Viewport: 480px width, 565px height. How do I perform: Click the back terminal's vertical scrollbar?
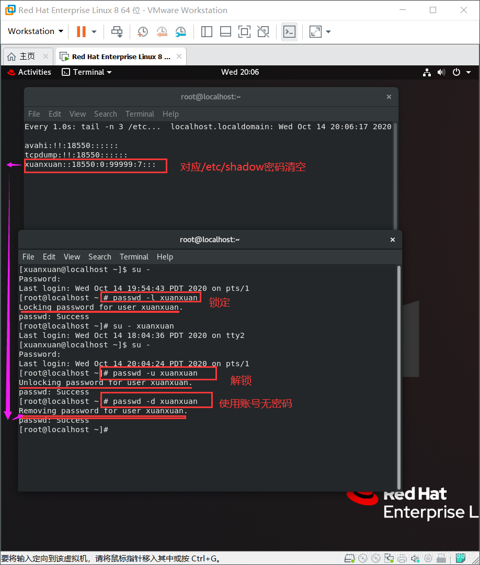point(395,176)
